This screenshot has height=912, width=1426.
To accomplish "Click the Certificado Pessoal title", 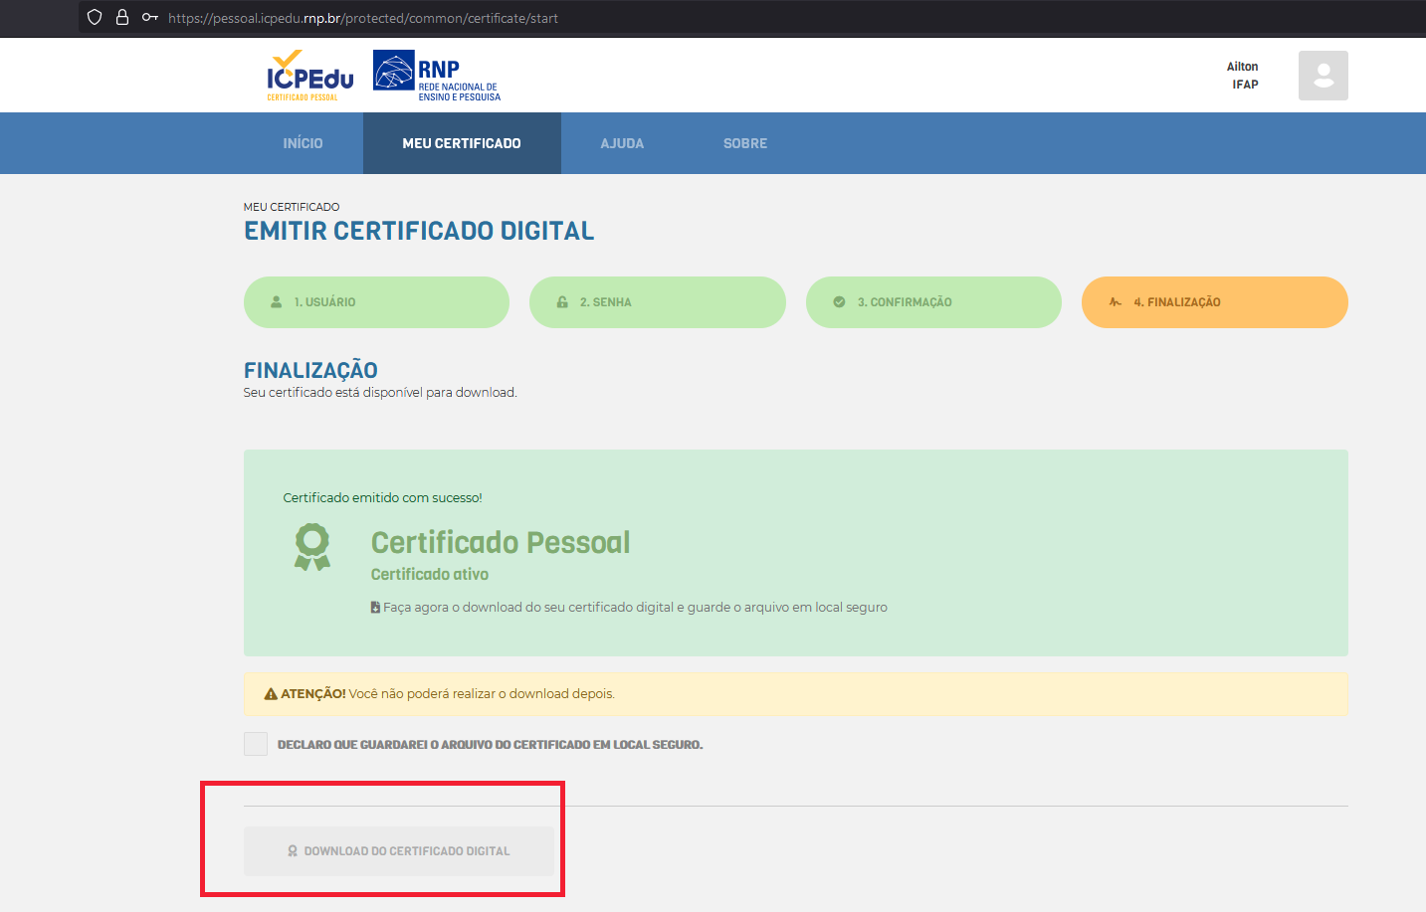I will (x=501, y=542).
